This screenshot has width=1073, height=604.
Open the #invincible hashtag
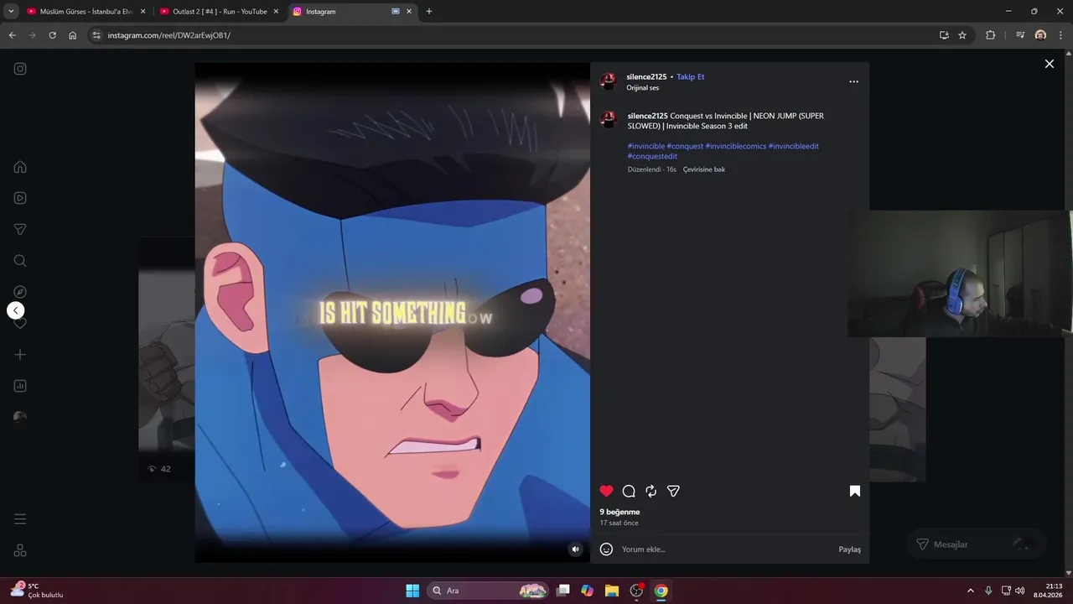(646, 146)
